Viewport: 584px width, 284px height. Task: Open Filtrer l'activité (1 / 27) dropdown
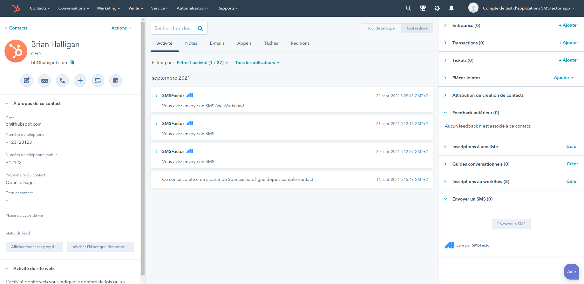click(202, 63)
